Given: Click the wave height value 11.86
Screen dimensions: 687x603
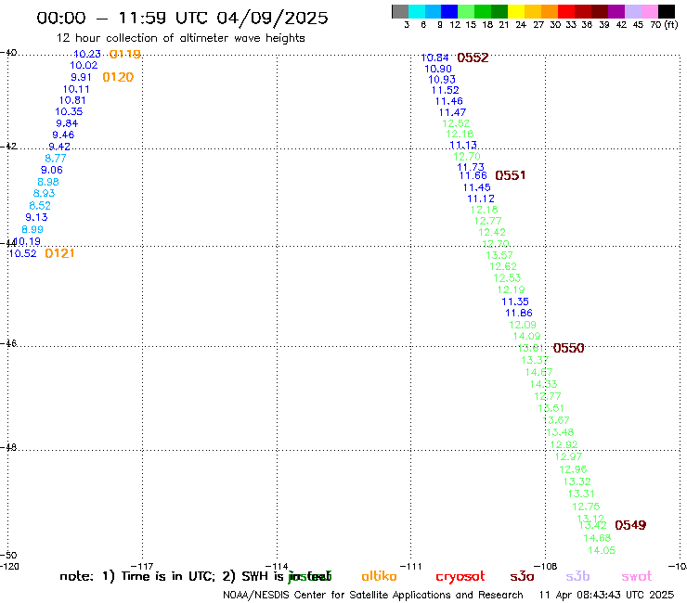Looking at the screenshot, I should click(519, 314).
